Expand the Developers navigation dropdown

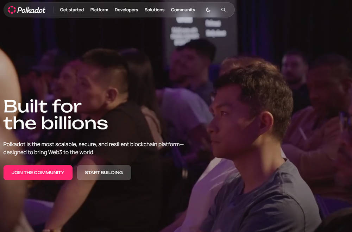tap(126, 10)
